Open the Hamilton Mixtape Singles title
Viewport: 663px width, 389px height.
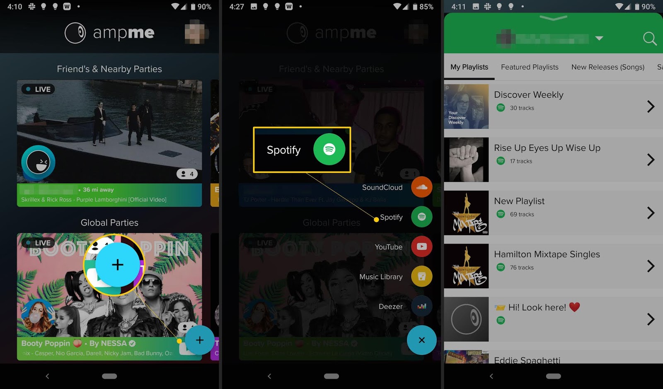pos(547,254)
